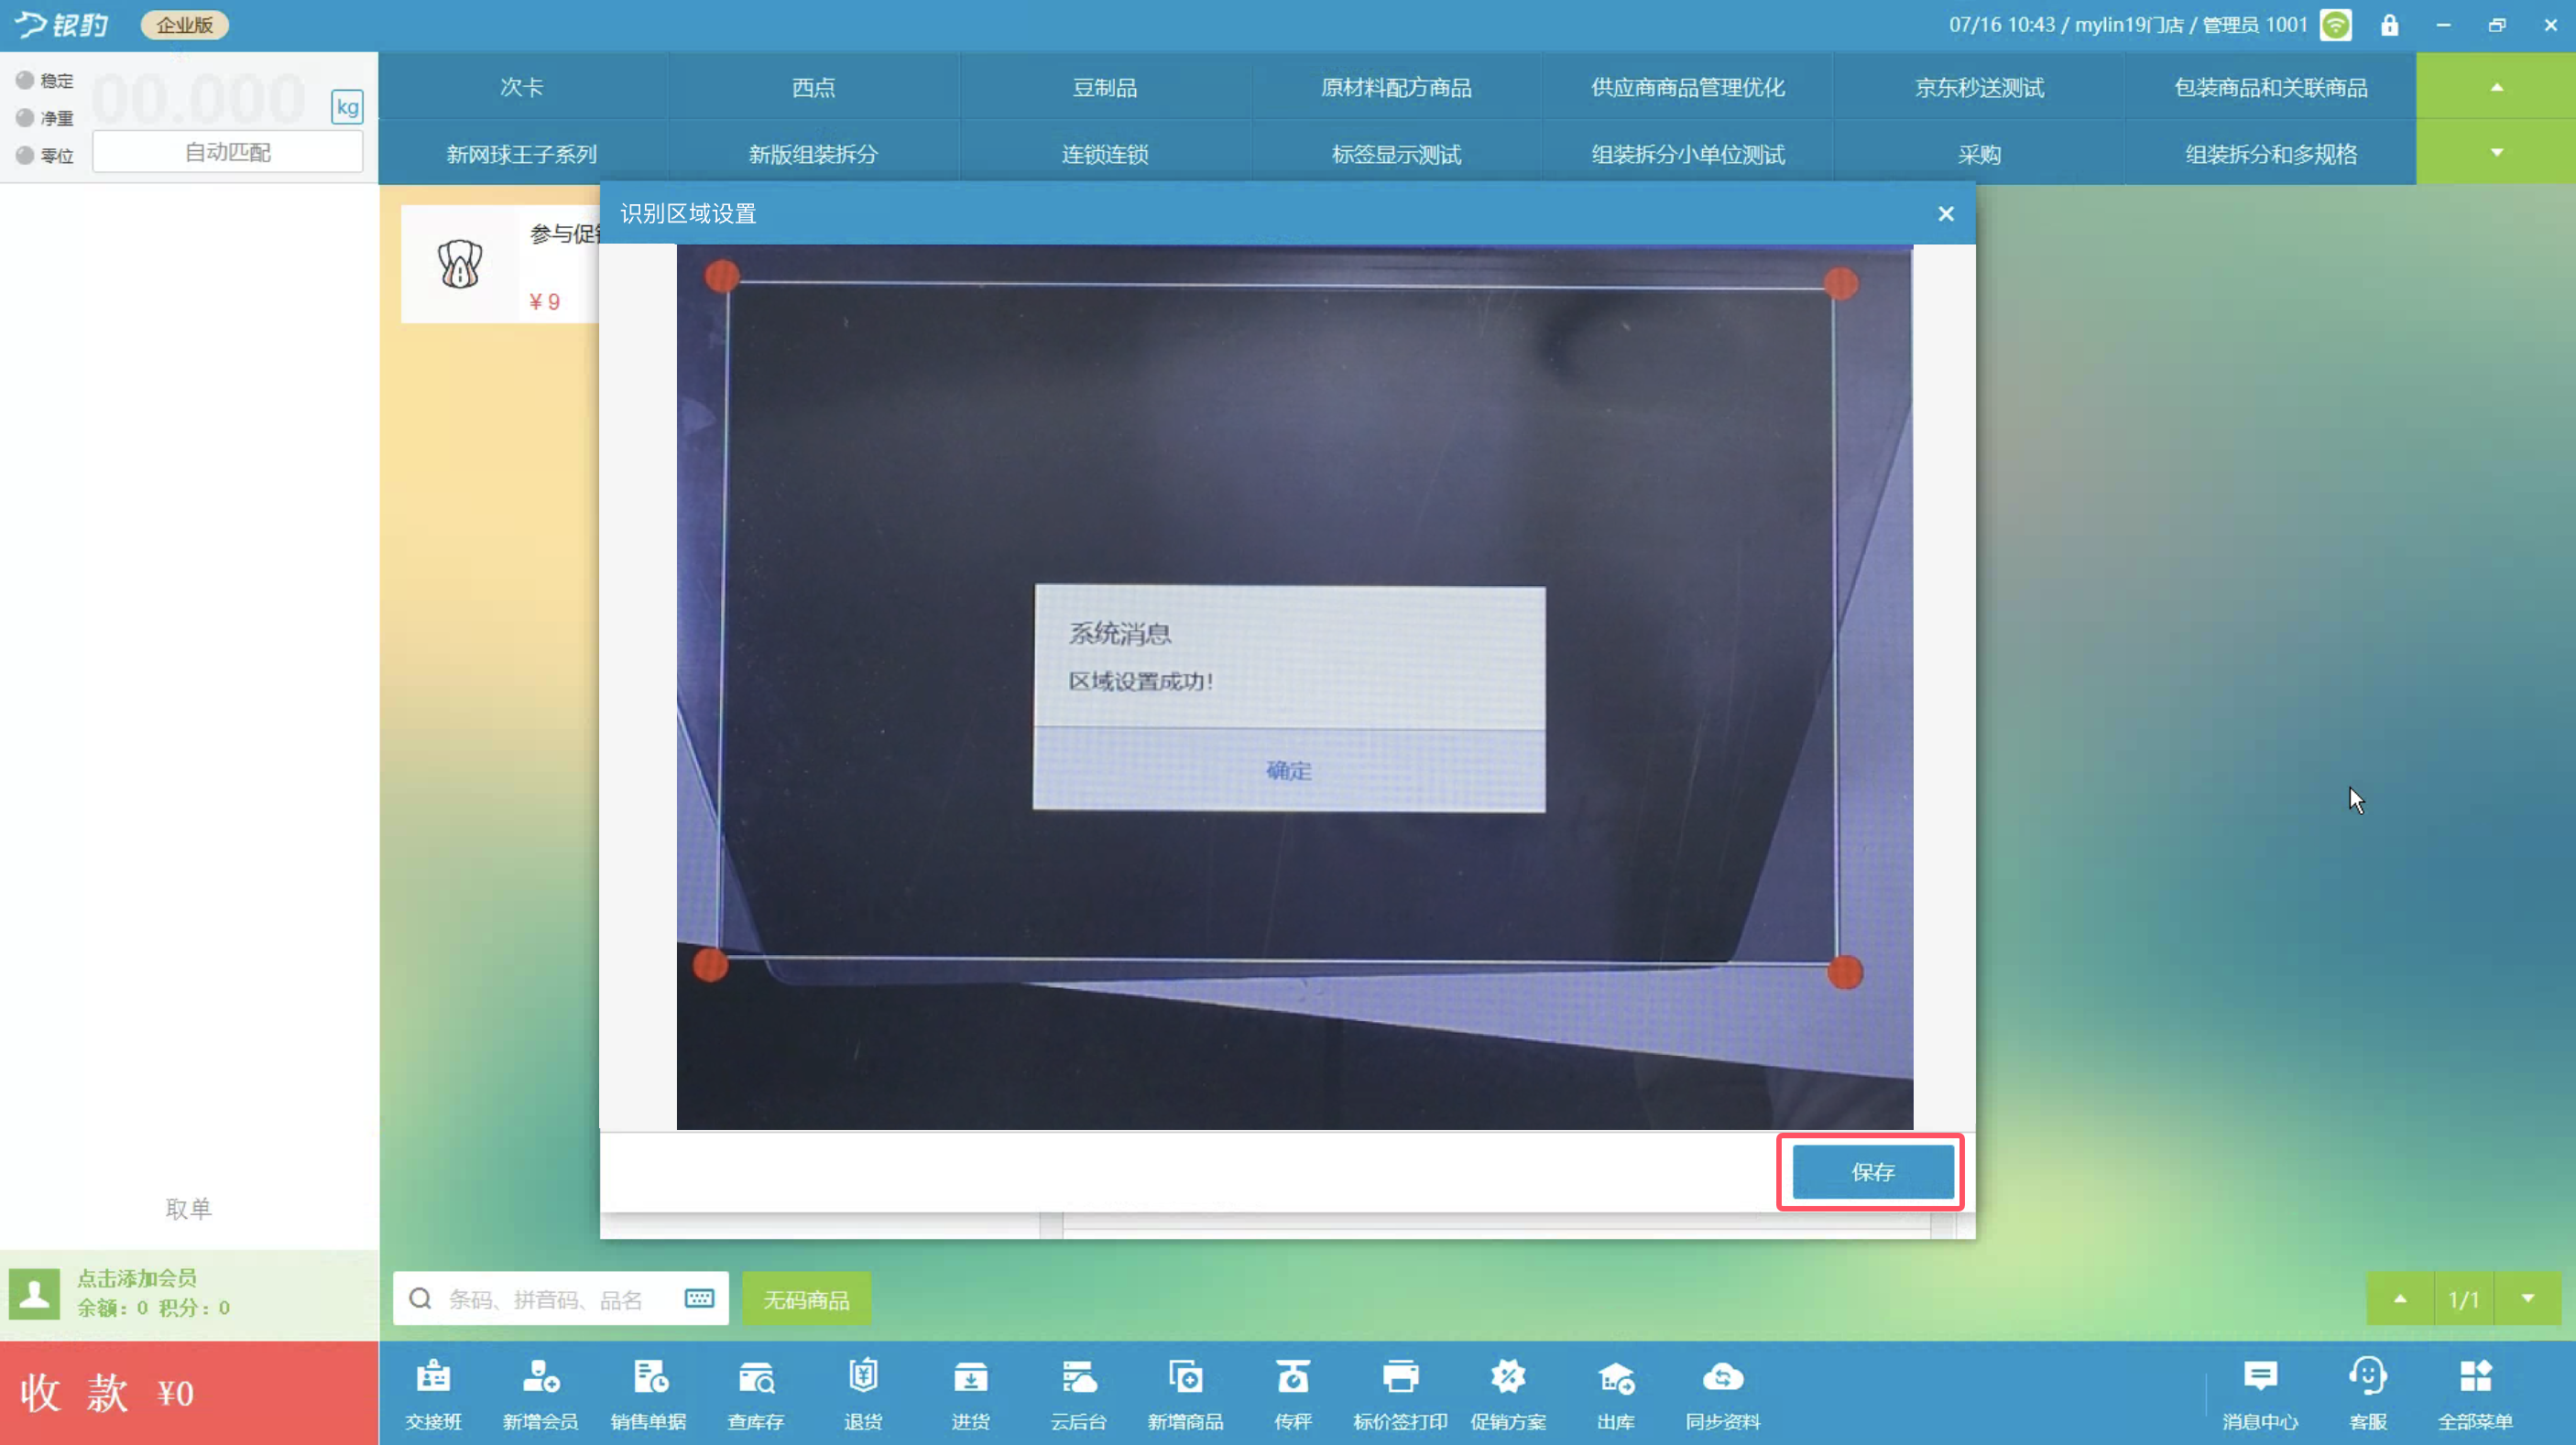Image resolution: width=2576 pixels, height=1445 pixels.
Task: Click the on-screen keyboard icon in search box
Action: 699,1298
